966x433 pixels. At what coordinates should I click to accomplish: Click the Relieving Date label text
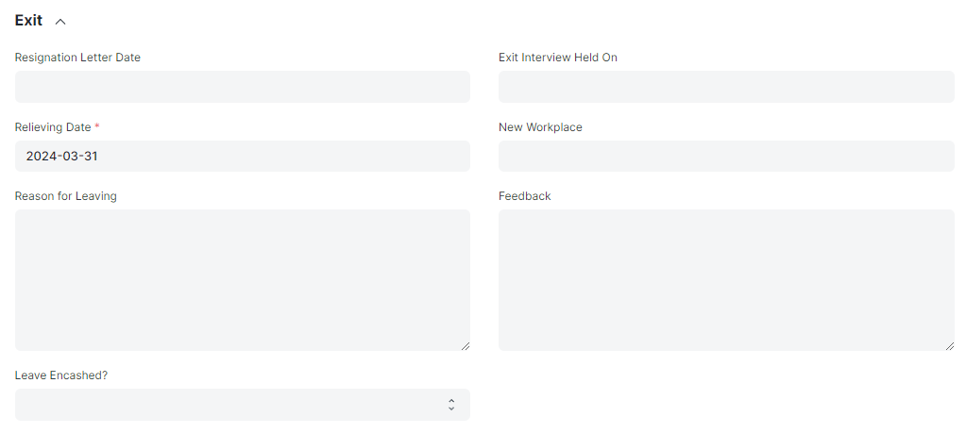coord(53,127)
